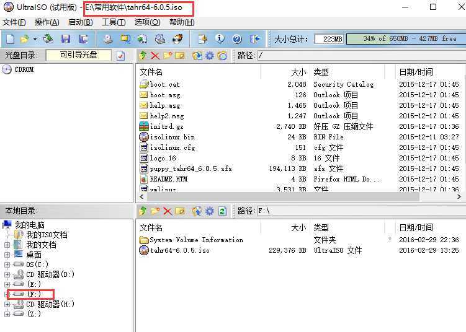Refresh the local directory with the refresh icon
This screenshot has height=332, width=466.
click(222, 211)
